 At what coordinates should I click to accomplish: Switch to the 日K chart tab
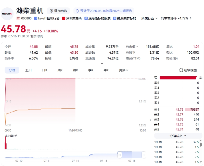click(x=45, y=70)
